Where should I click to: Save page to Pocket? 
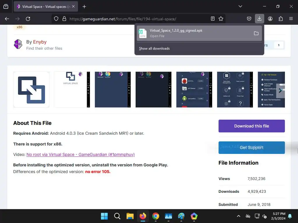[249, 19]
